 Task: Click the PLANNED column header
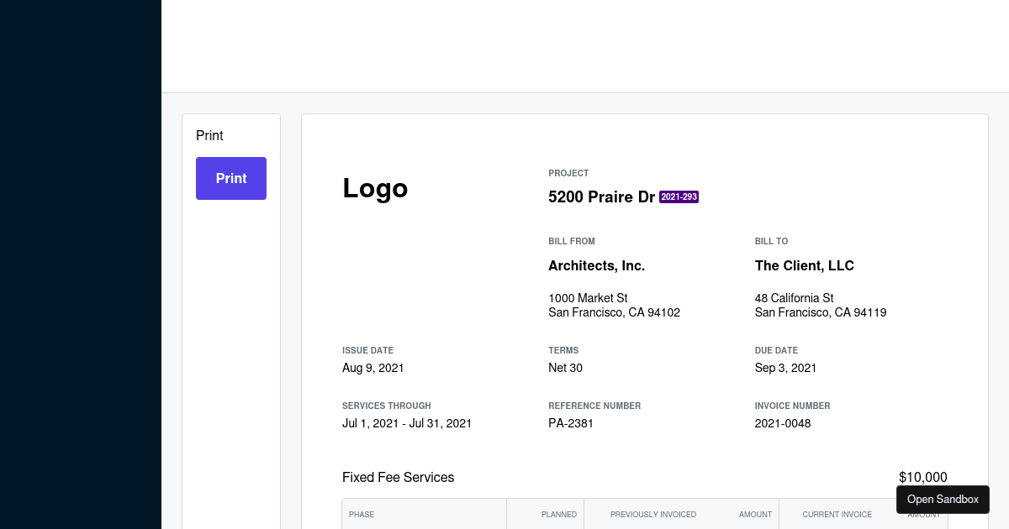click(x=558, y=515)
